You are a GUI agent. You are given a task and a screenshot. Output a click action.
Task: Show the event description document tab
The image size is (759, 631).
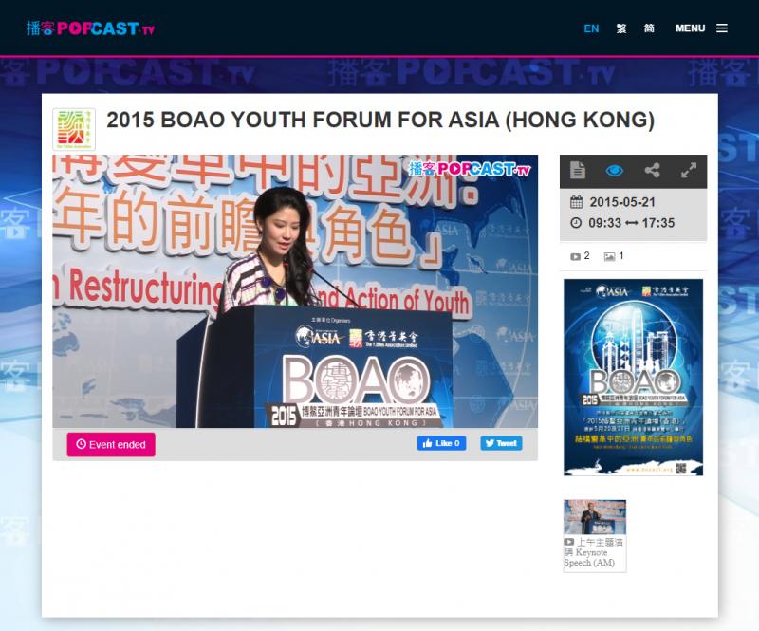[578, 171]
